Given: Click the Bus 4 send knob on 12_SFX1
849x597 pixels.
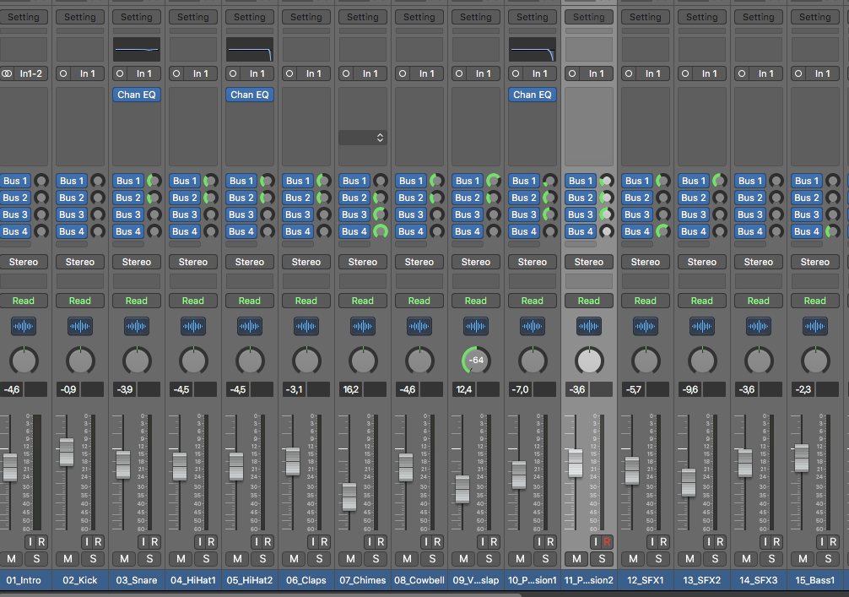Looking at the screenshot, I should pyautogui.click(x=663, y=231).
